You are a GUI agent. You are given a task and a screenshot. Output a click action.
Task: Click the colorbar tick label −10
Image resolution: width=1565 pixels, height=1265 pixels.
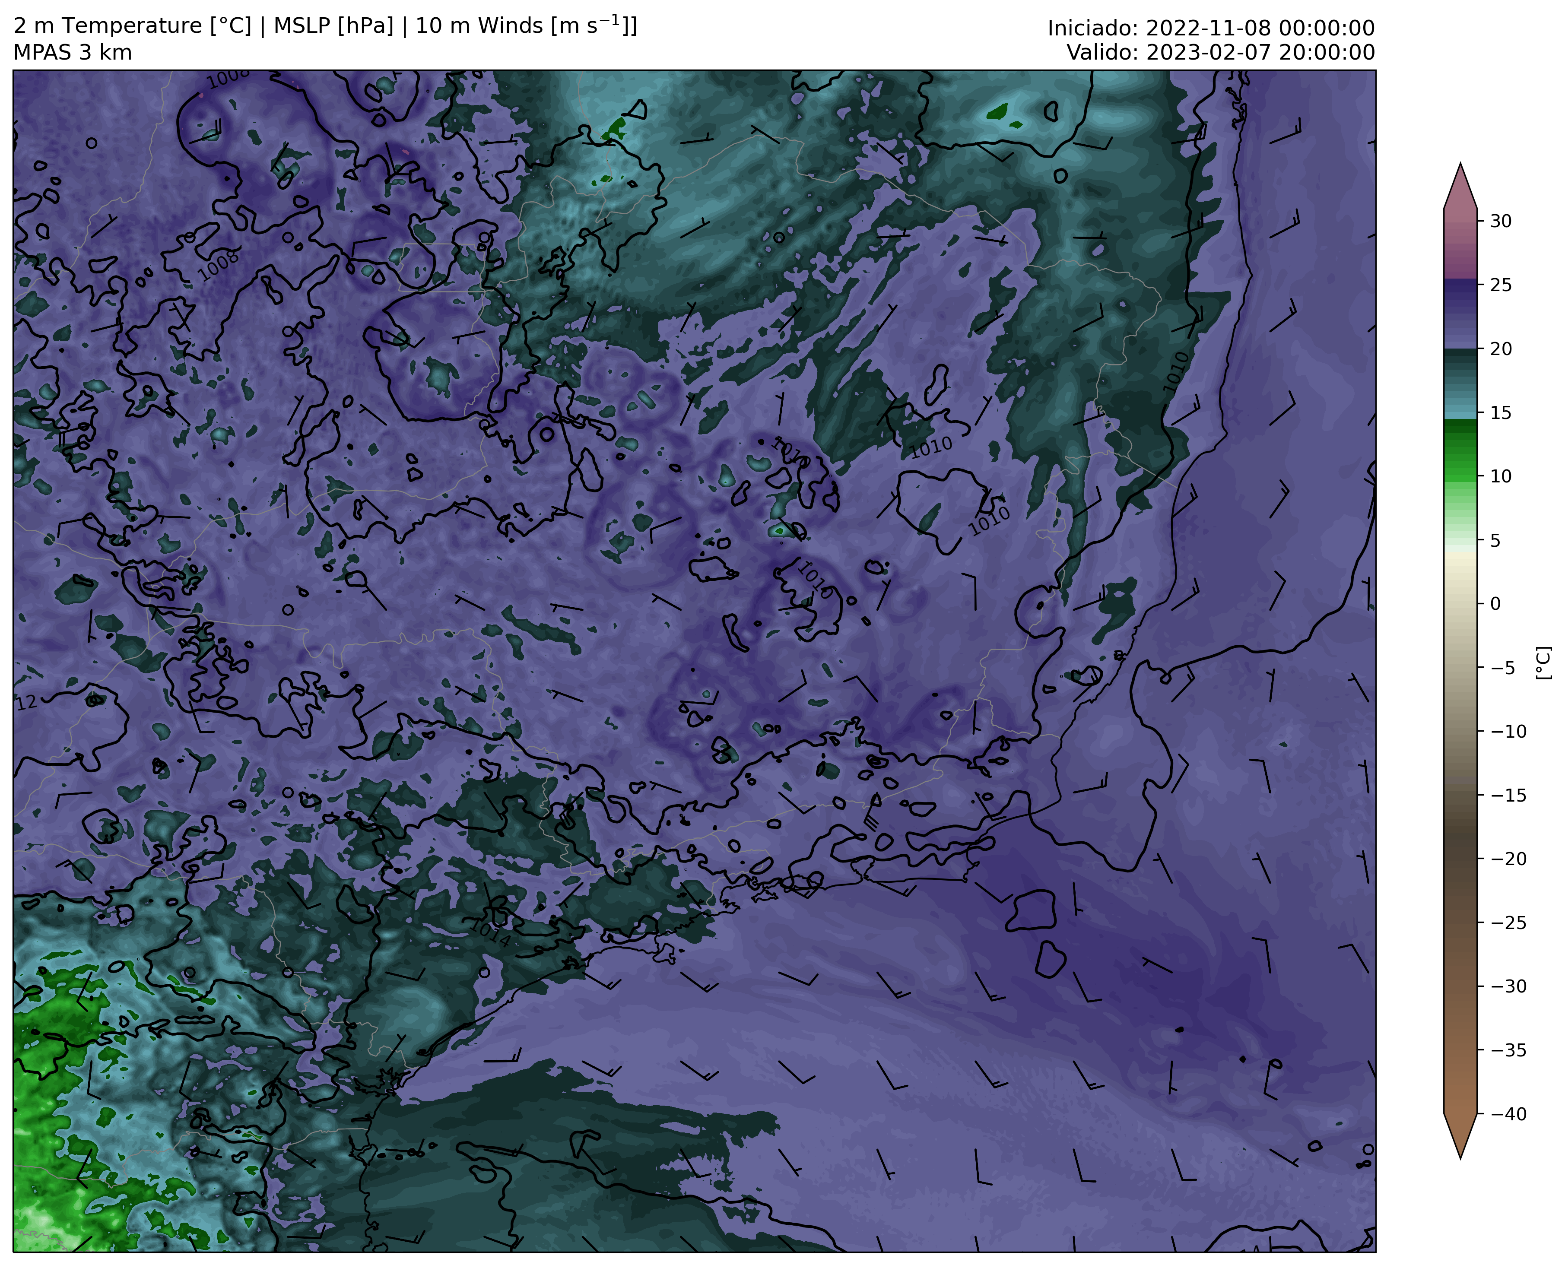pos(1508,732)
